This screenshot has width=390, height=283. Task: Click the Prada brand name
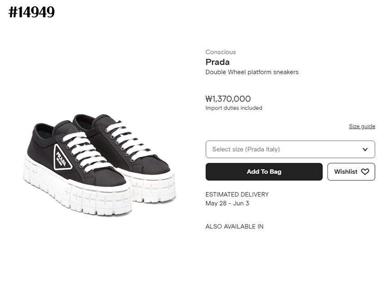pos(218,62)
